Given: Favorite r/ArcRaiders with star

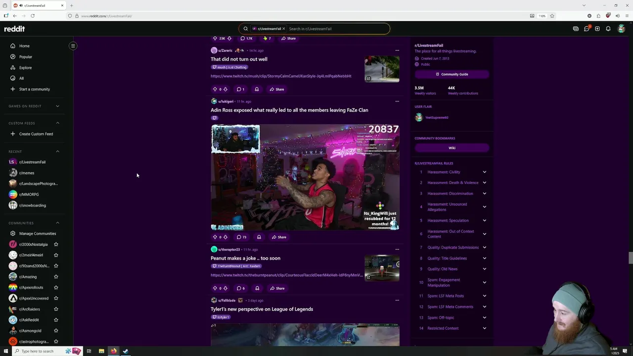Looking at the screenshot, I should coord(56,309).
